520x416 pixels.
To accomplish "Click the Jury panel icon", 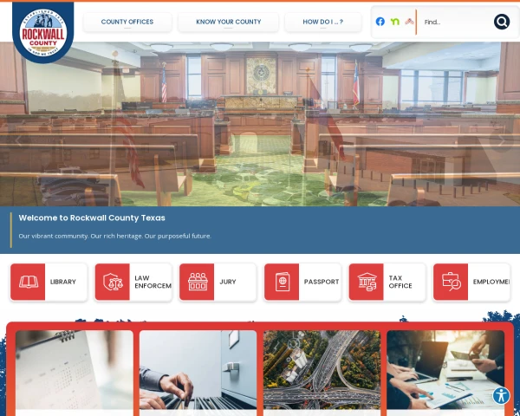I will [197, 282].
